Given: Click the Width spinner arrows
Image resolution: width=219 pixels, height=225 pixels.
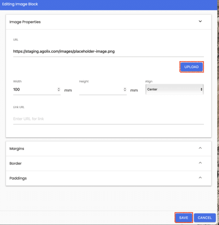Looking at the screenshot, I should coord(59,90).
